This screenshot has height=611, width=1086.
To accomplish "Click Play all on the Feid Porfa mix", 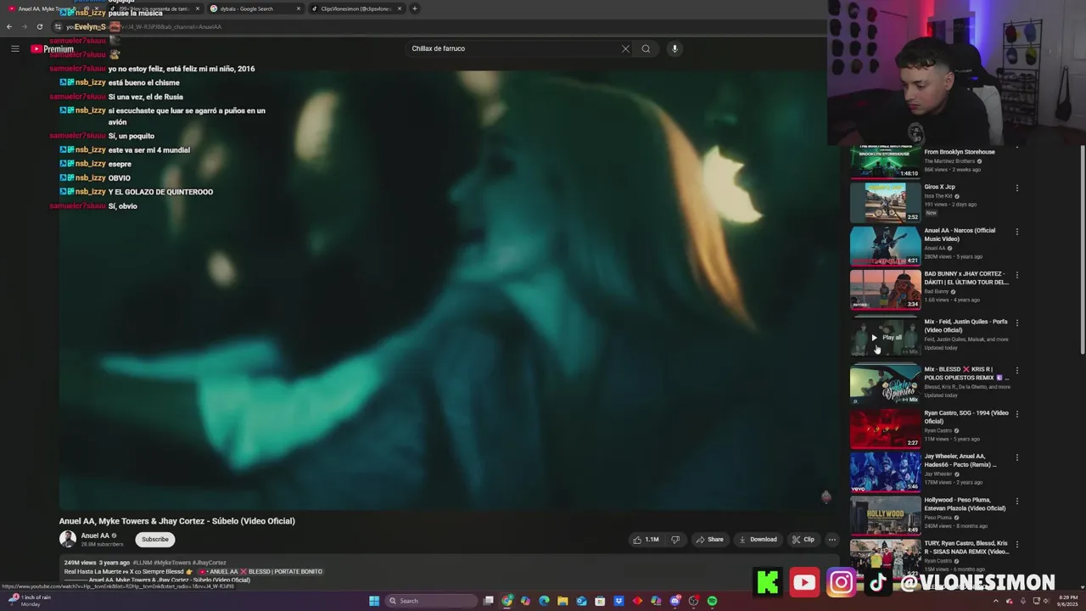I will (886, 338).
